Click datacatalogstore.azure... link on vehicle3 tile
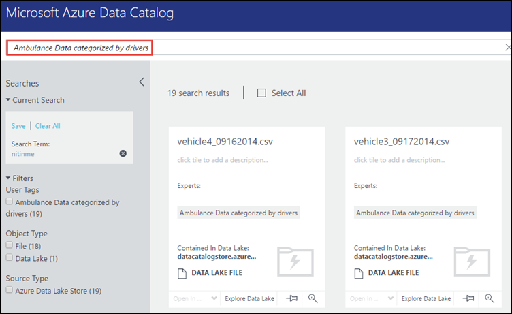 (x=393, y=257)
